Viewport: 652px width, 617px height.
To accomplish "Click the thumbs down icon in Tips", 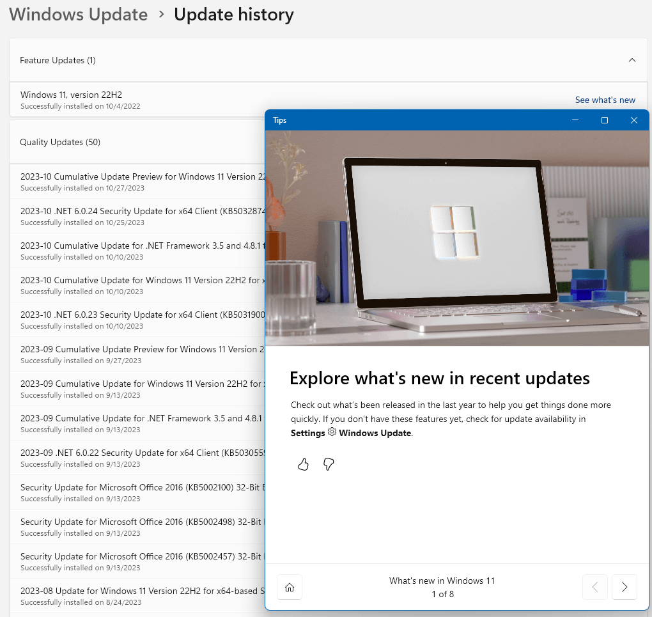I will pos(329,464).
